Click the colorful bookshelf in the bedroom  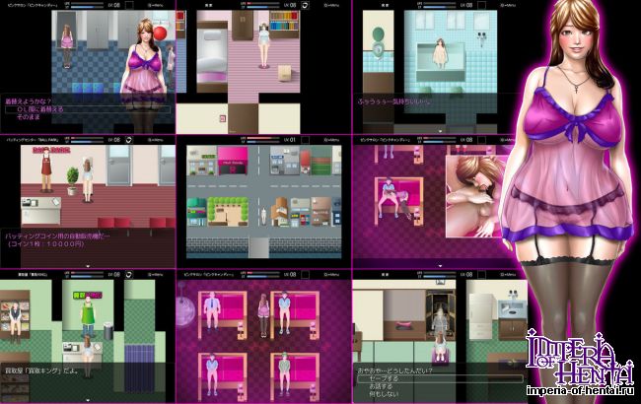point(284,24)
